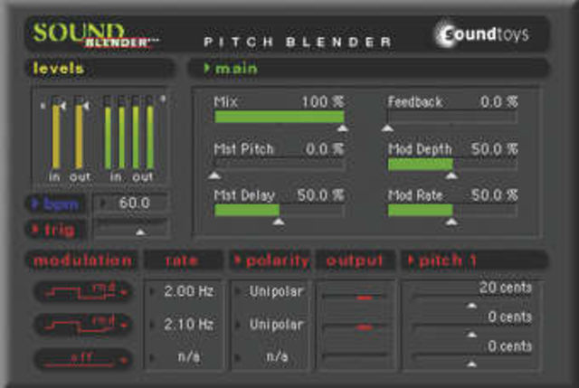Click the Soundtoys logo
This screenshot has width=579, height=388.
coord(483,34)
